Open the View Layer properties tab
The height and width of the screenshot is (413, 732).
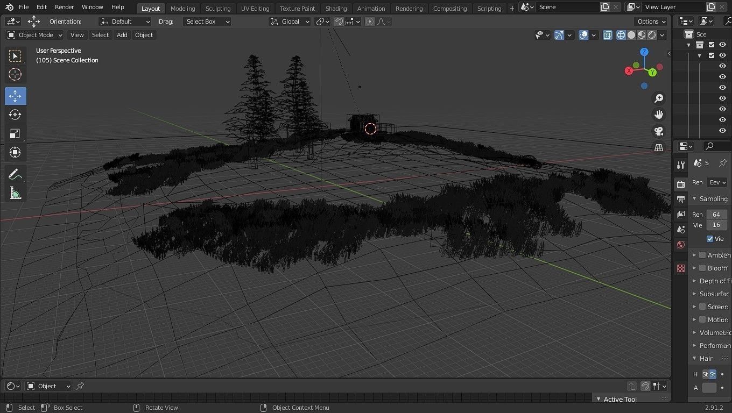(681, 215)
